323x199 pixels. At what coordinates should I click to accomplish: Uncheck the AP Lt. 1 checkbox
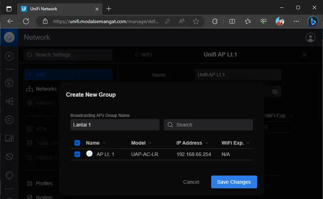coord(77,154)
